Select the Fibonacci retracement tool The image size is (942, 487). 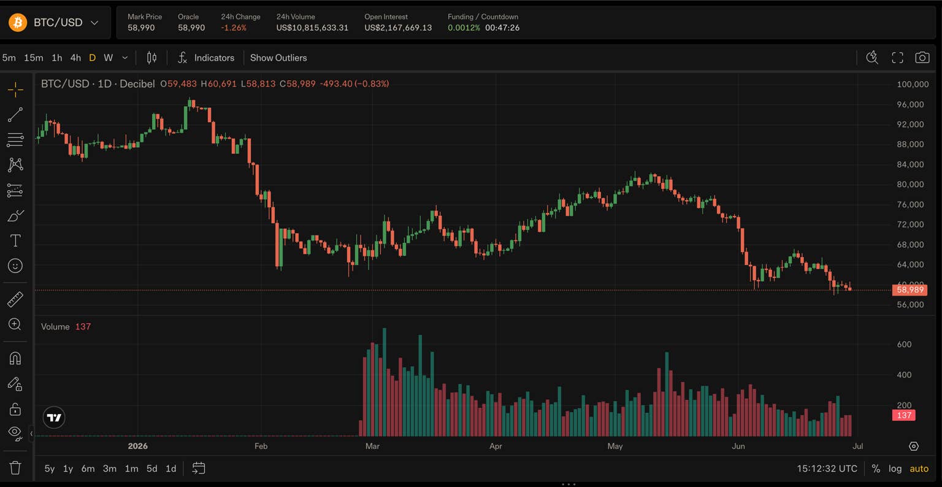(15, 140)
